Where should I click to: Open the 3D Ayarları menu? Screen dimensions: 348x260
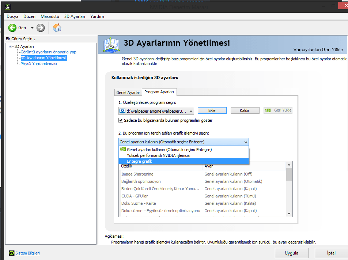75,16
